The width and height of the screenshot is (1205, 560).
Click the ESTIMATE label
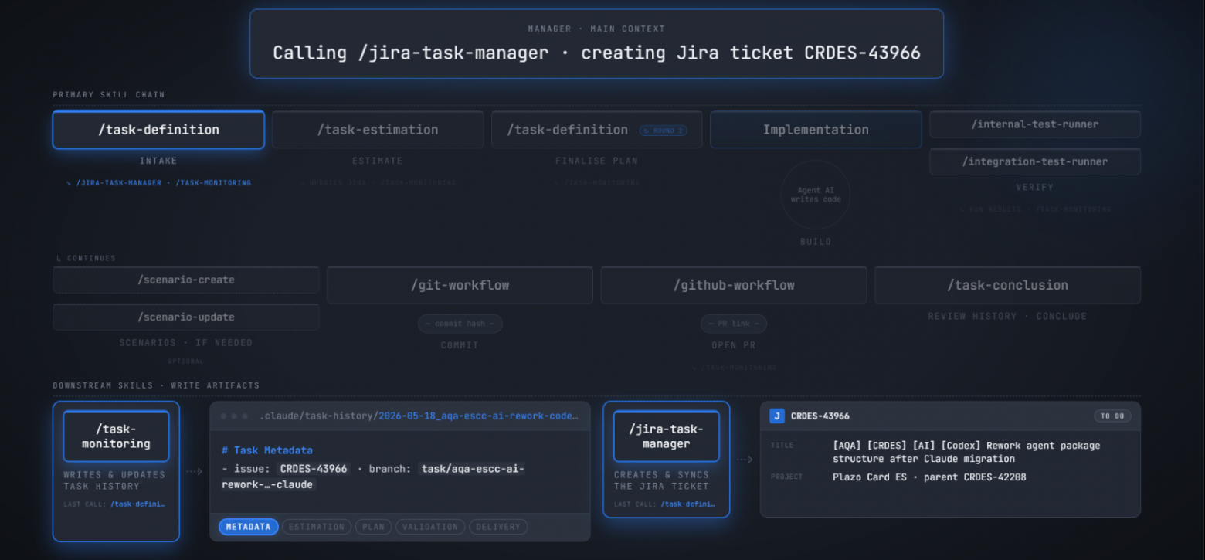(378, 161)
